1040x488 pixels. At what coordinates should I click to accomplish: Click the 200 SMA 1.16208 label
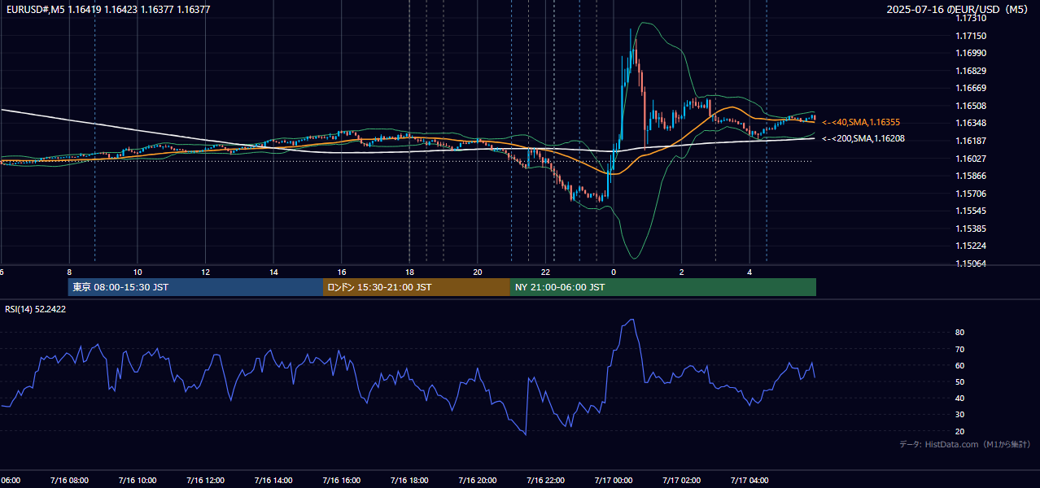[863, 139]
